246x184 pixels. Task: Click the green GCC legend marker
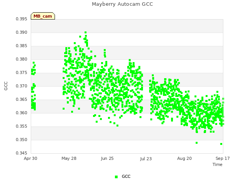click(116, 177)
